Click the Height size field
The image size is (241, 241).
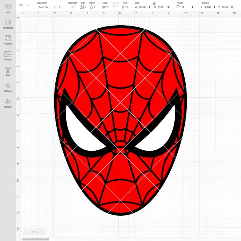coord(162,7)
